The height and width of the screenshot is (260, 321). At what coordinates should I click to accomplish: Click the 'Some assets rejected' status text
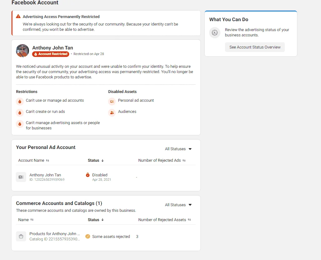pos(111,236)
